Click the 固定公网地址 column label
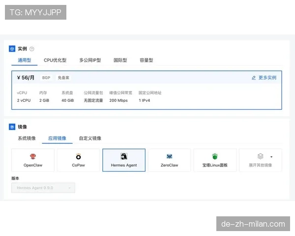The height and width of the screenshot is (236, 295). (x=150, y=93)
